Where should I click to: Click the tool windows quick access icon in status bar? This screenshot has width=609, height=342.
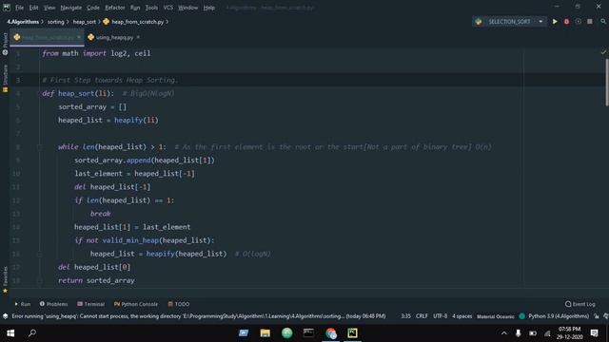(x=5, y=316)
